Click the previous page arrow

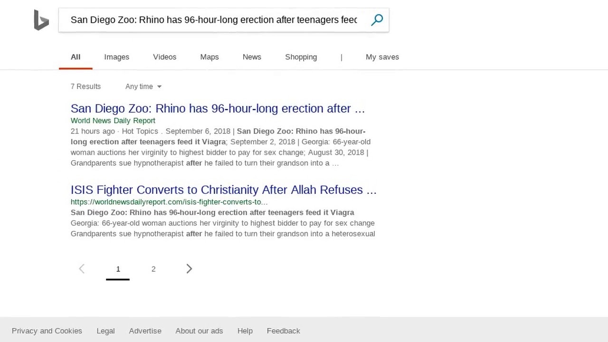pyautogui.click(x=82, y=269)
